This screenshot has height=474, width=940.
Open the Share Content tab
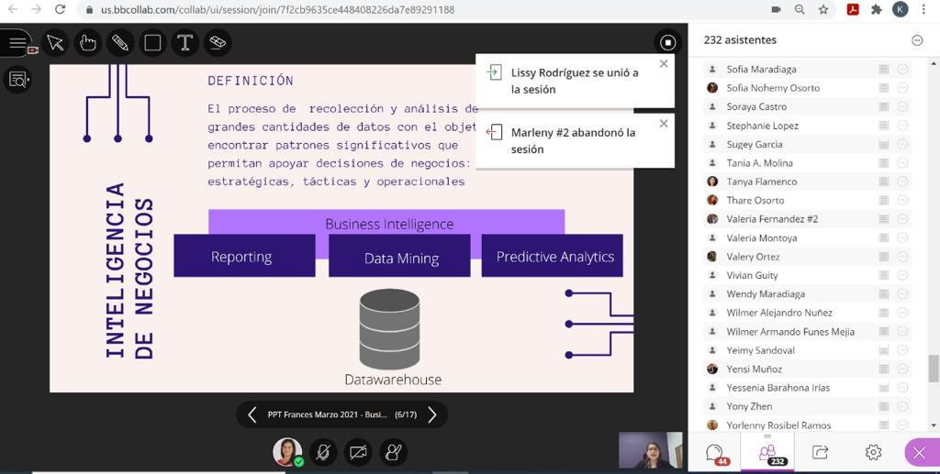pos(820,452)
